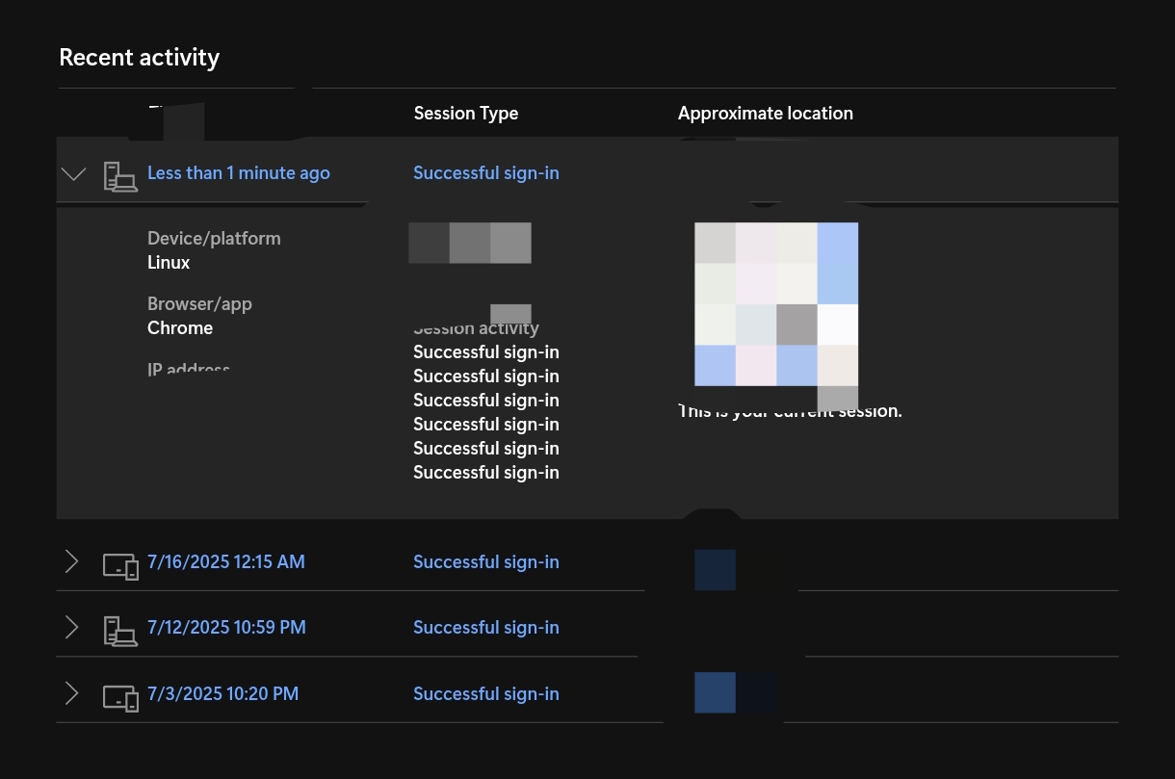
Task: Expand the 7/3/2025 10:20 PM activity row
Action: point(72,693)
